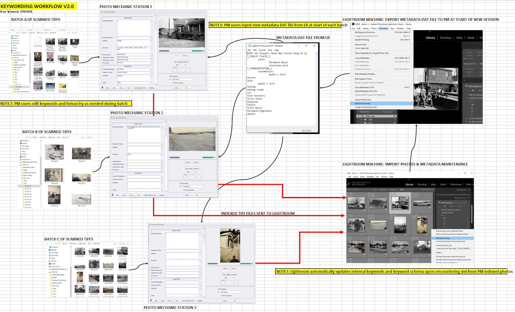Click Edit Keyword Tag in context menu
The width and height of the screenshot is (515, 312).
(x=443, y=238)
